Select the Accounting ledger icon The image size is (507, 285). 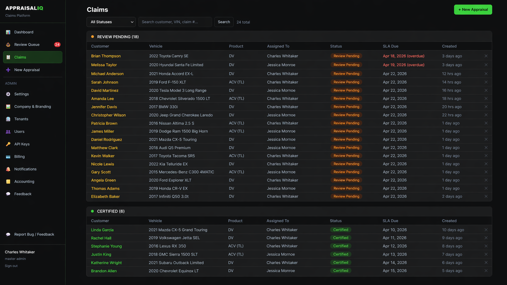pos(8,181)
